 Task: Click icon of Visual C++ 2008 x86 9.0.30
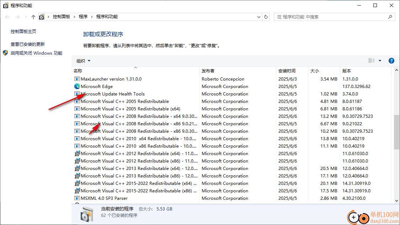[x=77, y=131]
